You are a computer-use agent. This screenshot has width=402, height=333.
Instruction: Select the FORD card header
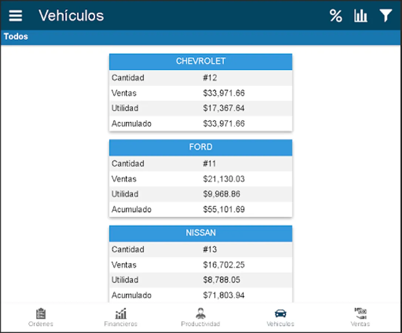[201, 147]
